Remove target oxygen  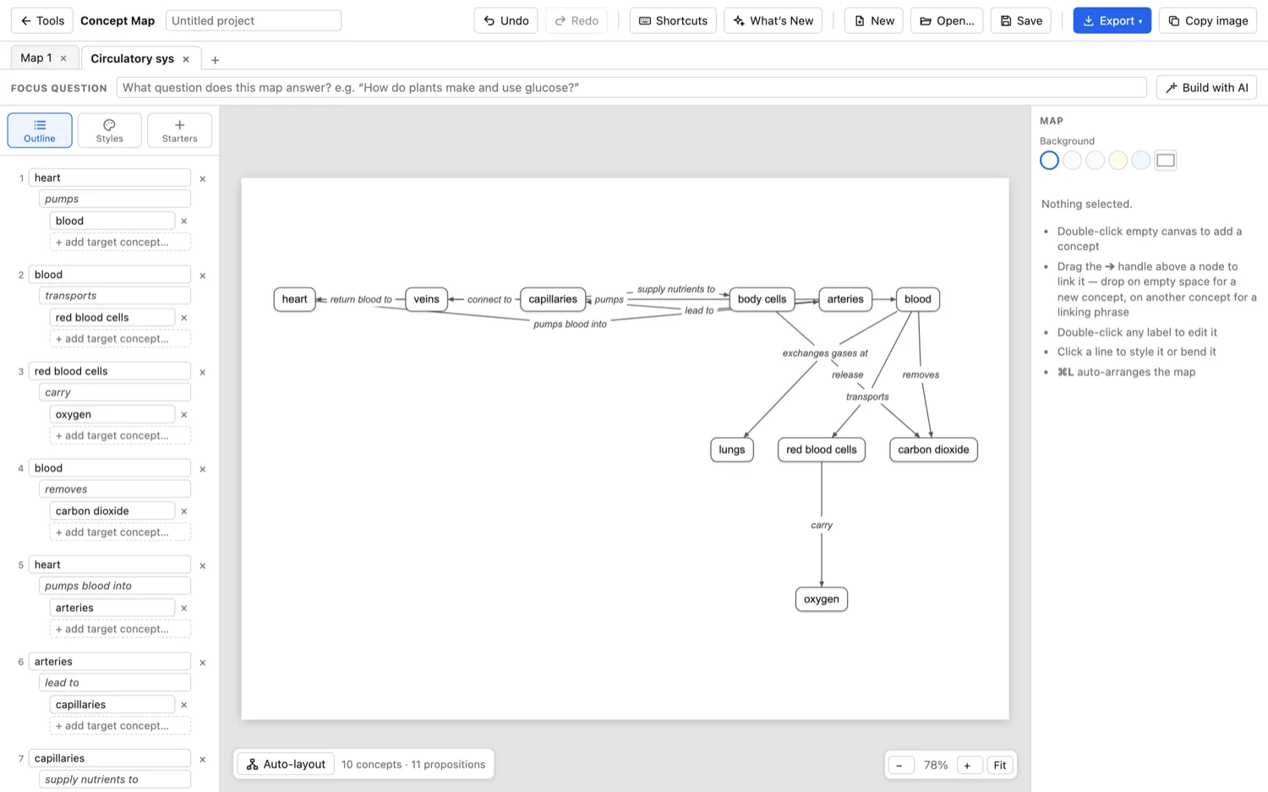(x=184, y=415)
